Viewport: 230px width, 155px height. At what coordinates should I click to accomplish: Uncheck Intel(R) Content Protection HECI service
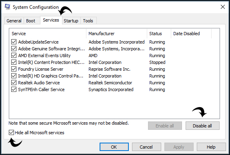click(14, 62)
